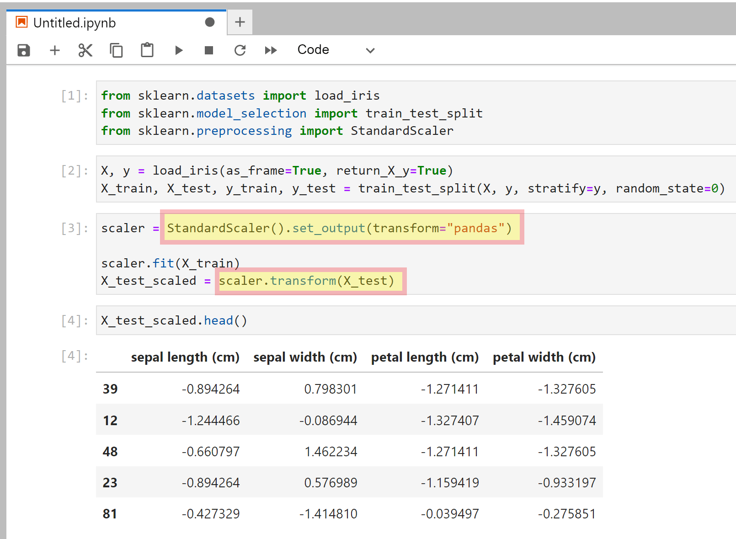Restart the kernel
Image resolution: width=736 pixels, height=539 pixels.
(x=240, y=50)
